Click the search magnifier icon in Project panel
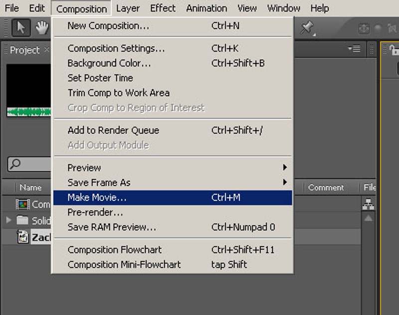The image size is (399, 315). pyautogui.click(x=16, y=164)
